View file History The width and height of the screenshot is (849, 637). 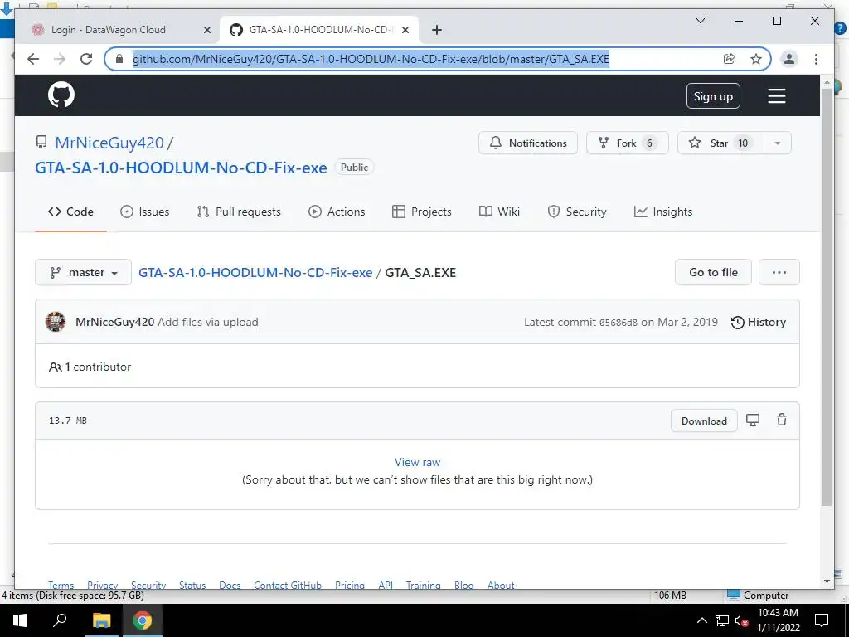[x=758, y=323]
